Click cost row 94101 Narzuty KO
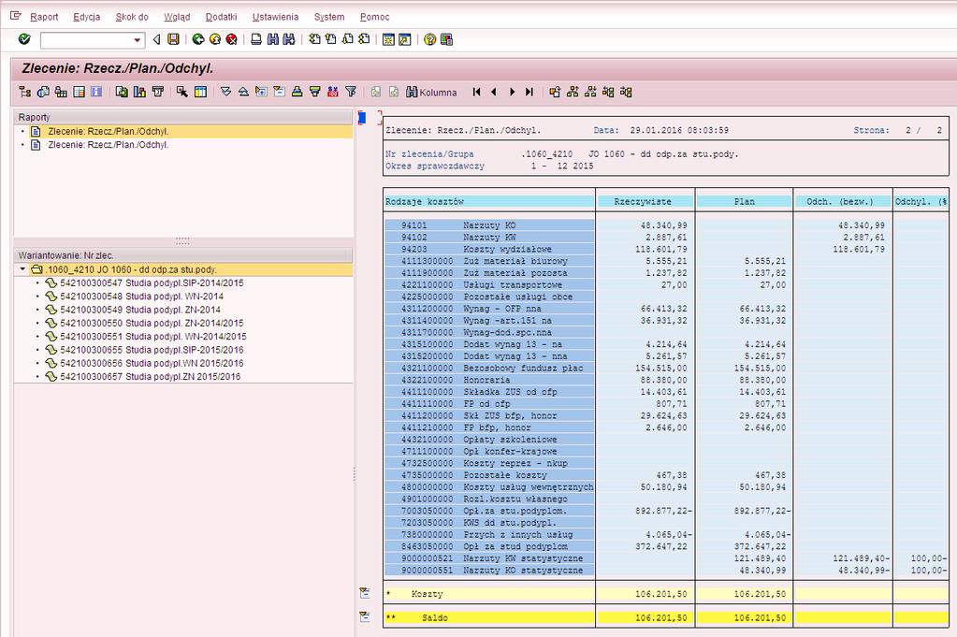 point(489,225)
